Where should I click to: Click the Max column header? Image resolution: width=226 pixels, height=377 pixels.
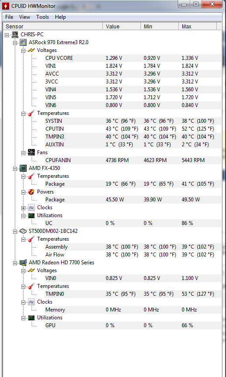tap(198, 27)
